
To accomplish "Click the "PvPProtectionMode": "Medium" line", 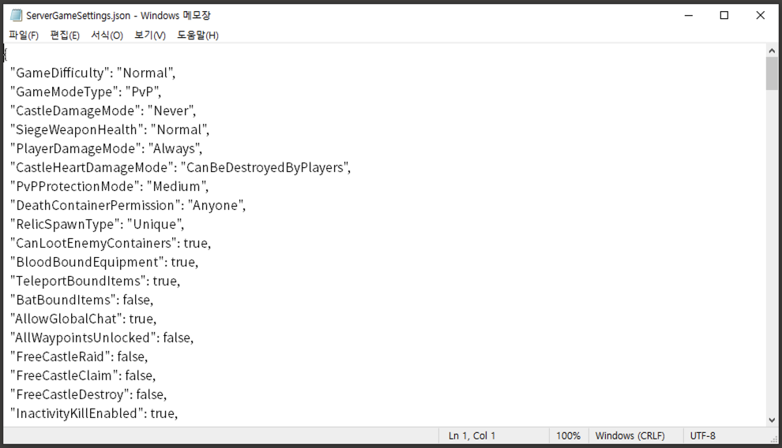I will point(109,187).
